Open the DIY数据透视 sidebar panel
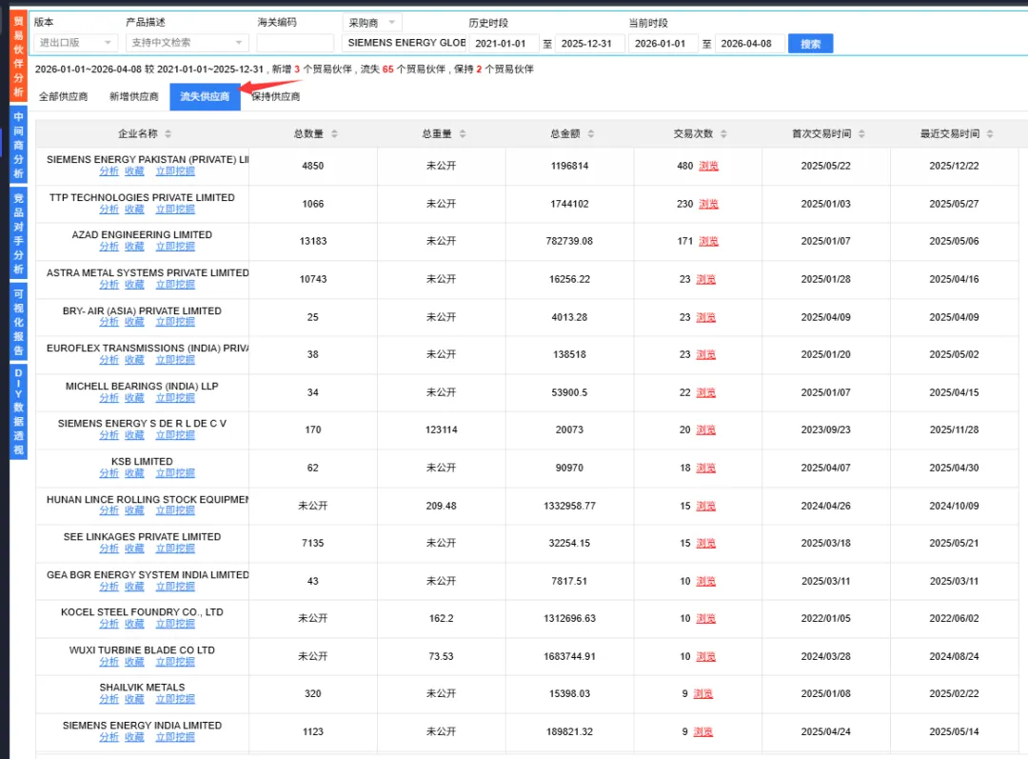 pyautogui.click(x=16, y=411)
